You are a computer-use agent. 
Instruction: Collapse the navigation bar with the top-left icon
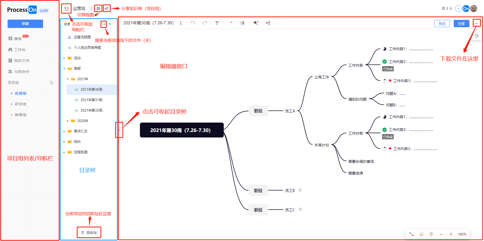(x=66, y=9)
